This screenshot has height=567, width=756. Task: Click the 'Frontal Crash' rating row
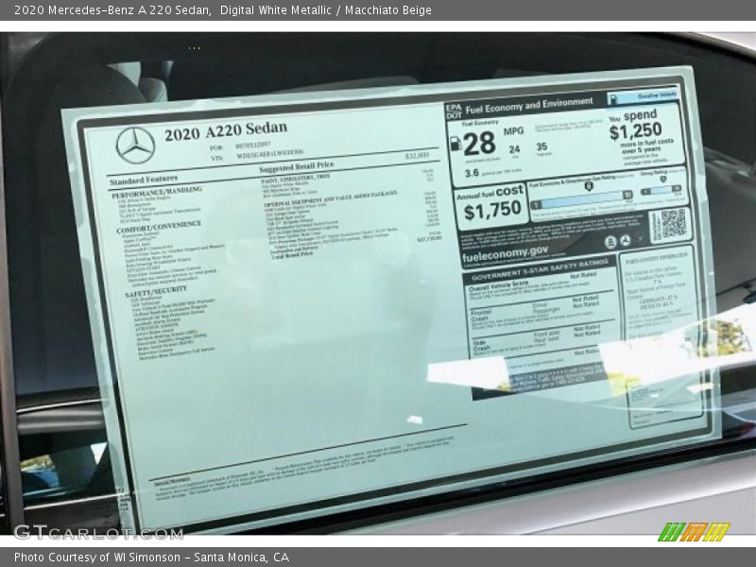coord(542,312)
